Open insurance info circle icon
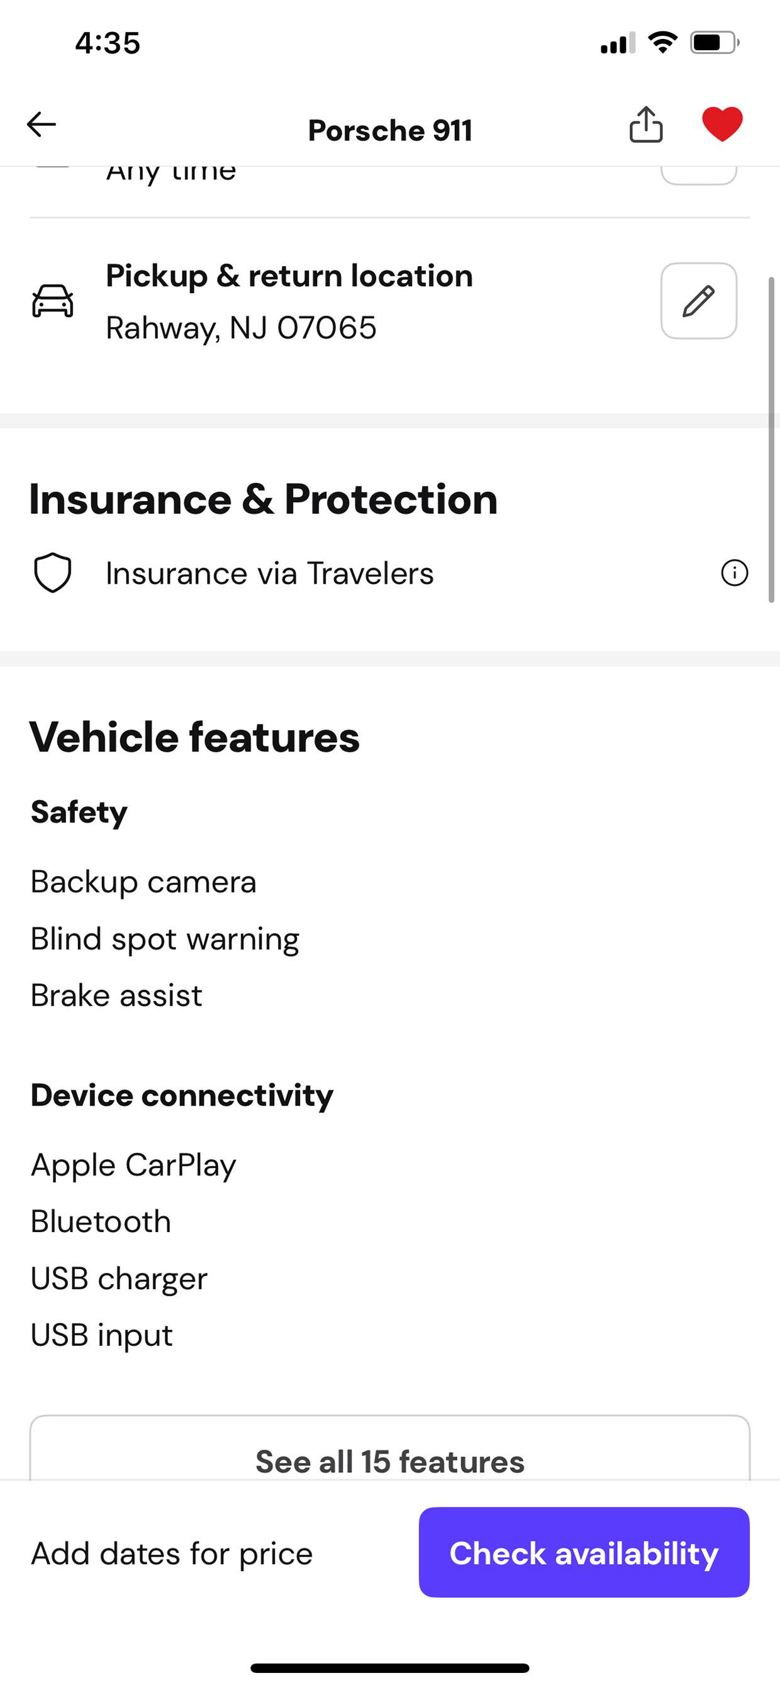Viewport: 780px width, 1688px height. (x=734, y=573)
